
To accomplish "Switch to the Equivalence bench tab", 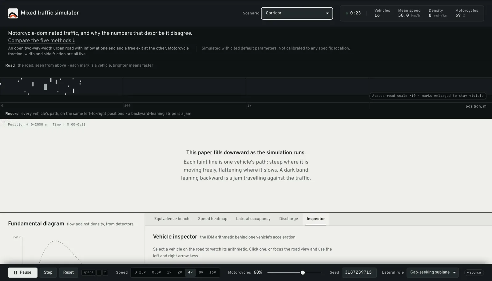I will click(x=172, y=219).
